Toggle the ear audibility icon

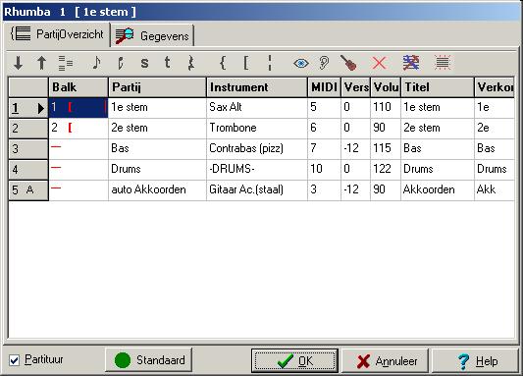point(324,63)
